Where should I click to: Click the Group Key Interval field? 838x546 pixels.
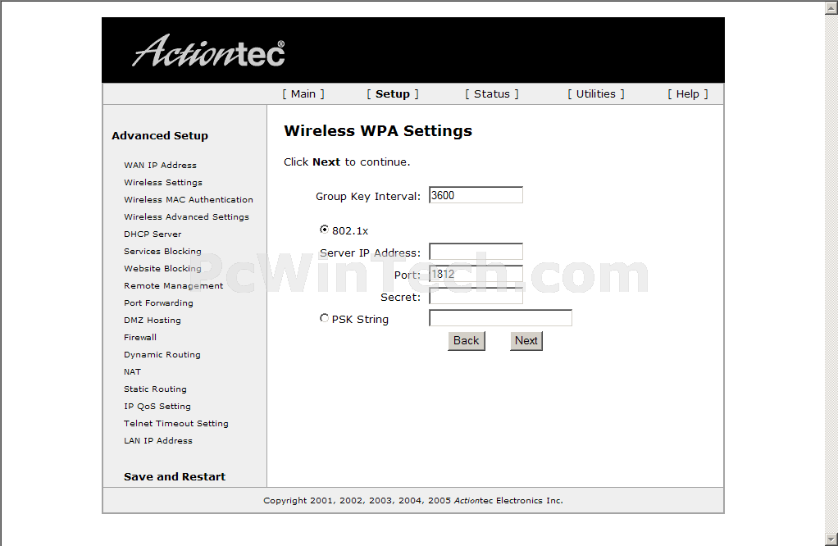[476, 195]
